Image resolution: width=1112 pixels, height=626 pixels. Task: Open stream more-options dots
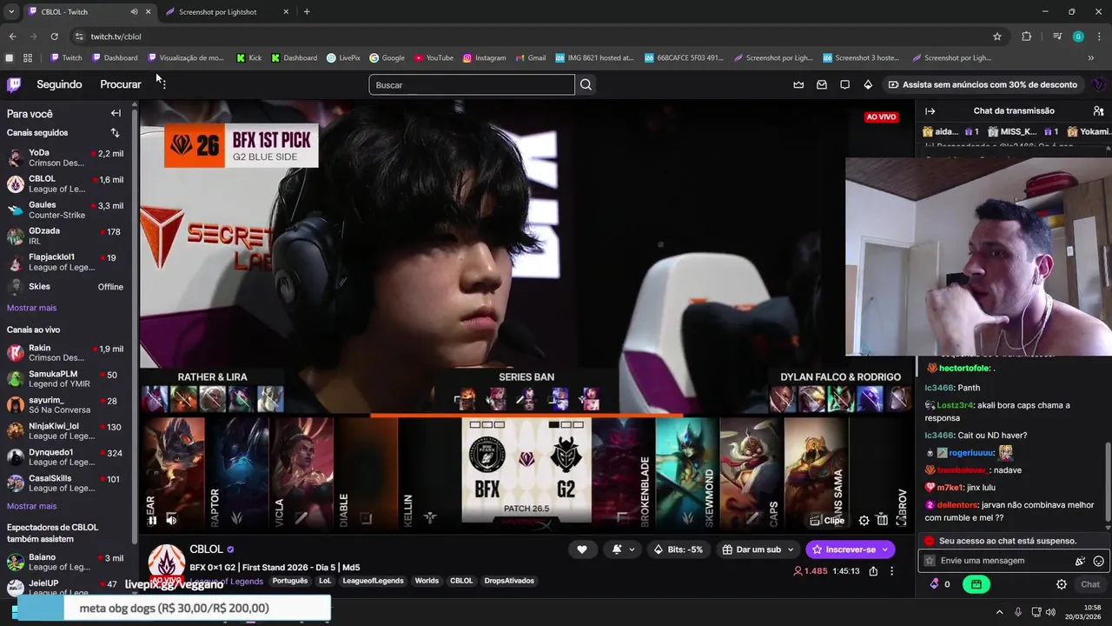coord(891,571)
